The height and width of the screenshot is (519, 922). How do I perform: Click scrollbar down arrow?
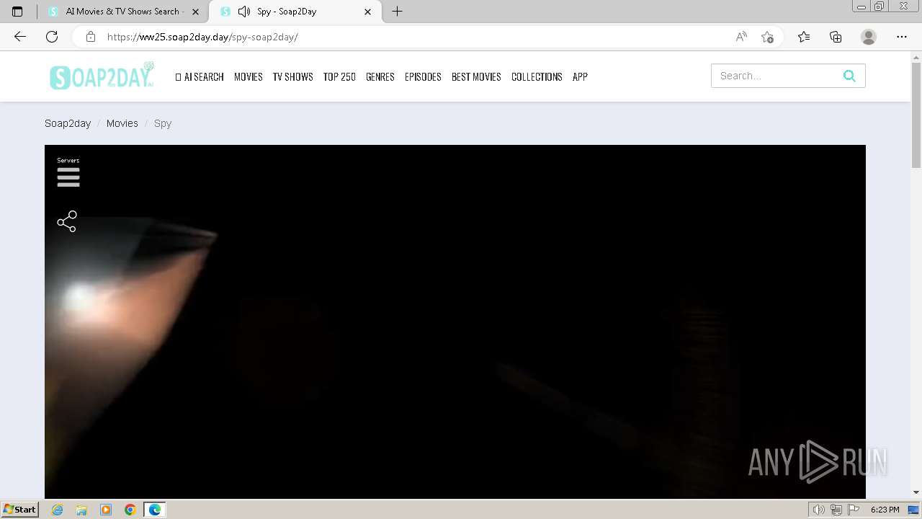pos(916,492)
